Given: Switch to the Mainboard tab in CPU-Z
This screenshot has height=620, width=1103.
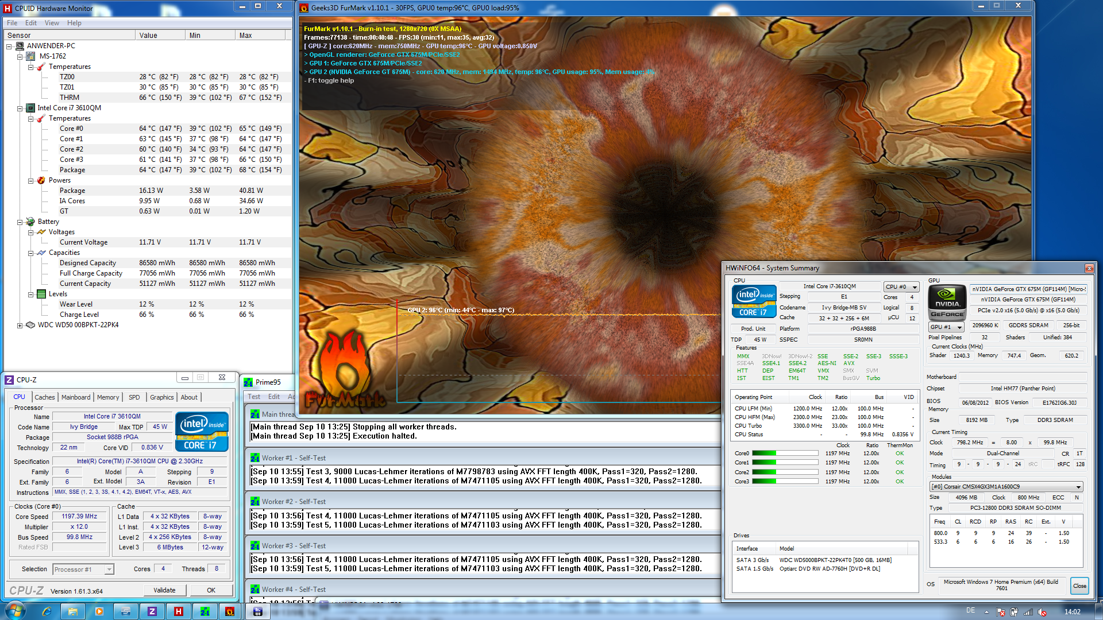Looking at the screenshot, I should (76, 397).
